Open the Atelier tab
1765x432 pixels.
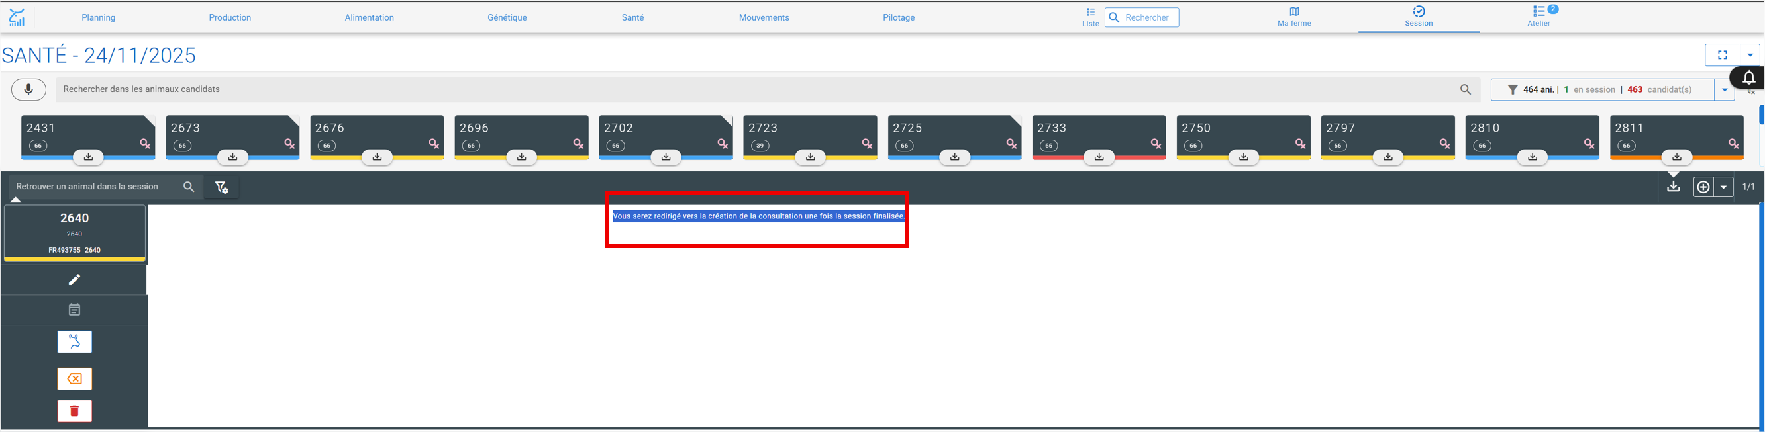pos(1539,17)
